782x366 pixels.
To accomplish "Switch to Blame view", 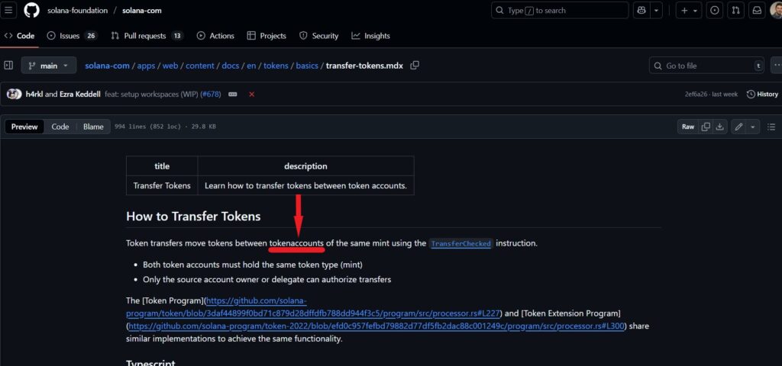I will [93, 127].
